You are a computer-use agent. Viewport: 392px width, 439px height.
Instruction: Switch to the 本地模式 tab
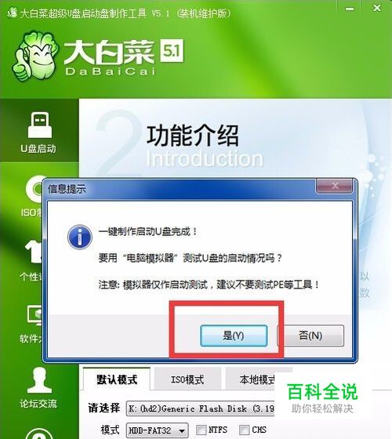pos(250,379)
